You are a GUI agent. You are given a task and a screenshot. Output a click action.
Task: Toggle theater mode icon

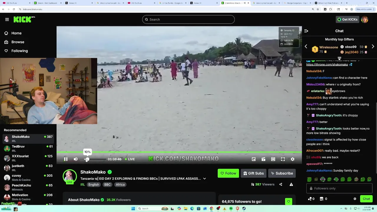click(273, 159)
